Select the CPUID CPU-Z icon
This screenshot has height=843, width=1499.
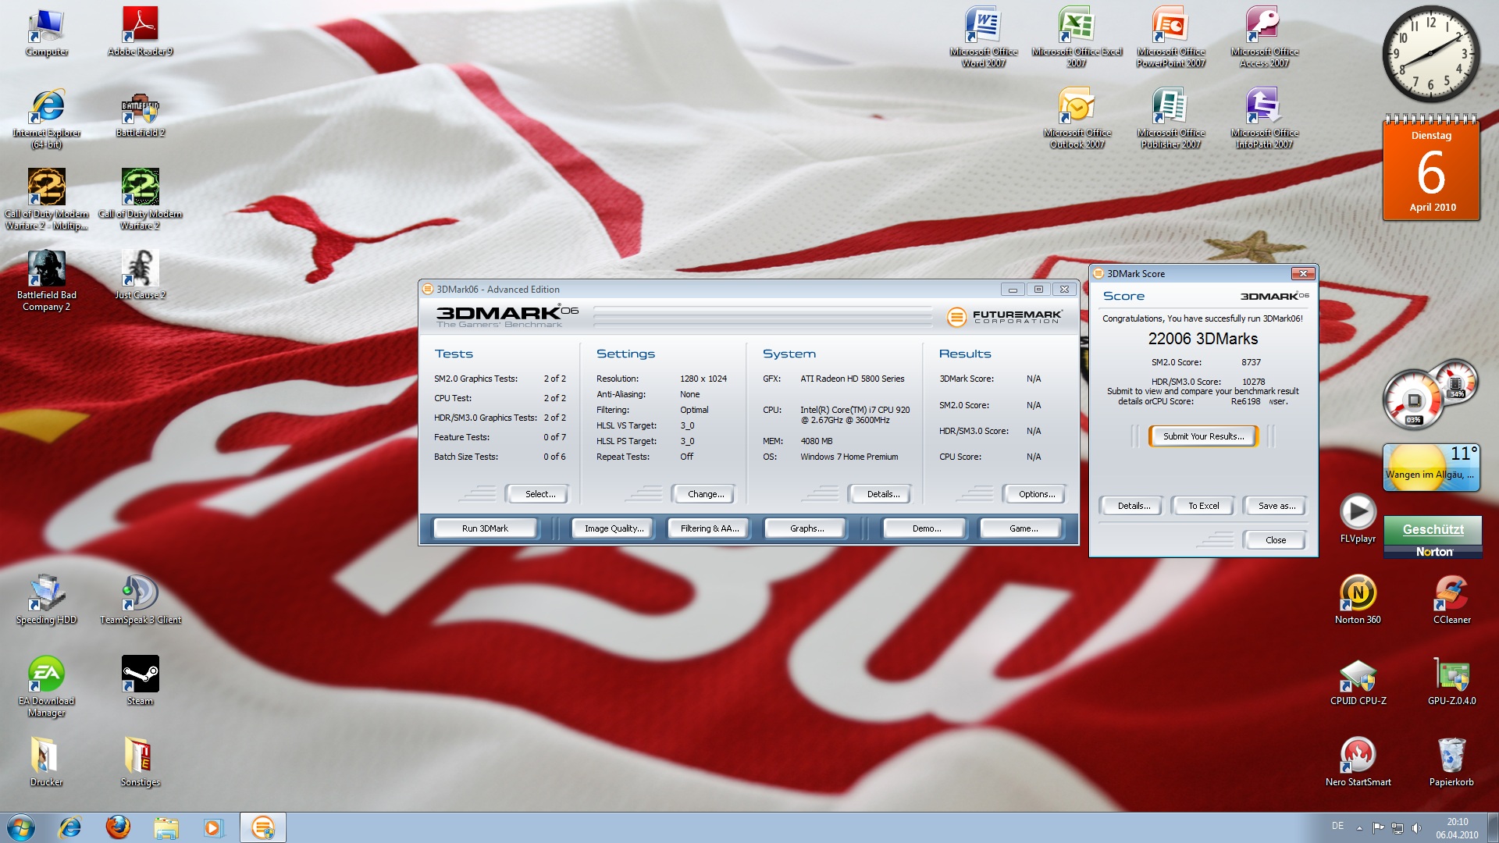1358,681
